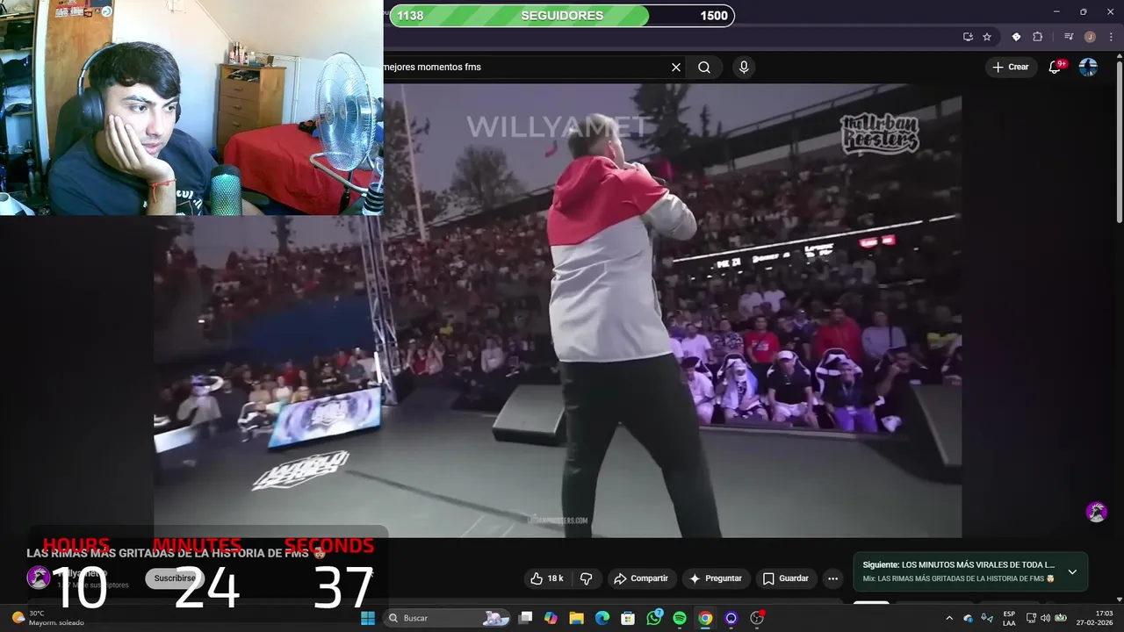
Task: Open the ESP LAA language switcher
Action: pyautogui.click(x=1009, y=618)
